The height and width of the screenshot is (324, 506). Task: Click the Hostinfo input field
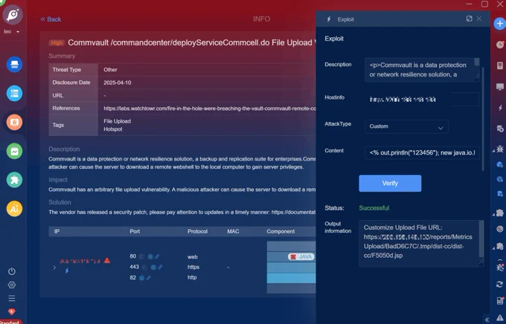pyautogui.click(x=422, y=100)
